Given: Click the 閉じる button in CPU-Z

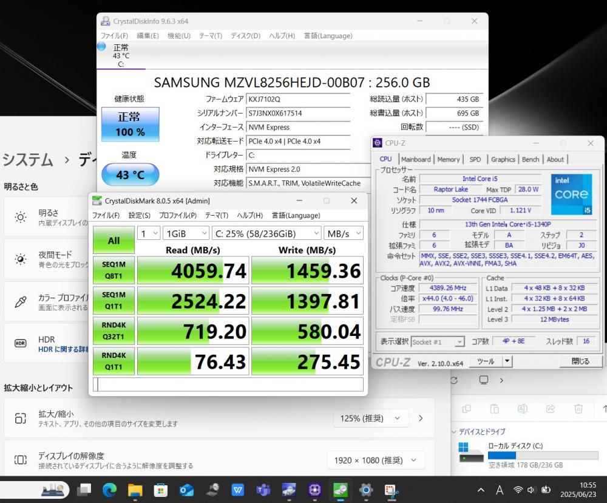Looking at the screenshot, I should coord(581,361).
